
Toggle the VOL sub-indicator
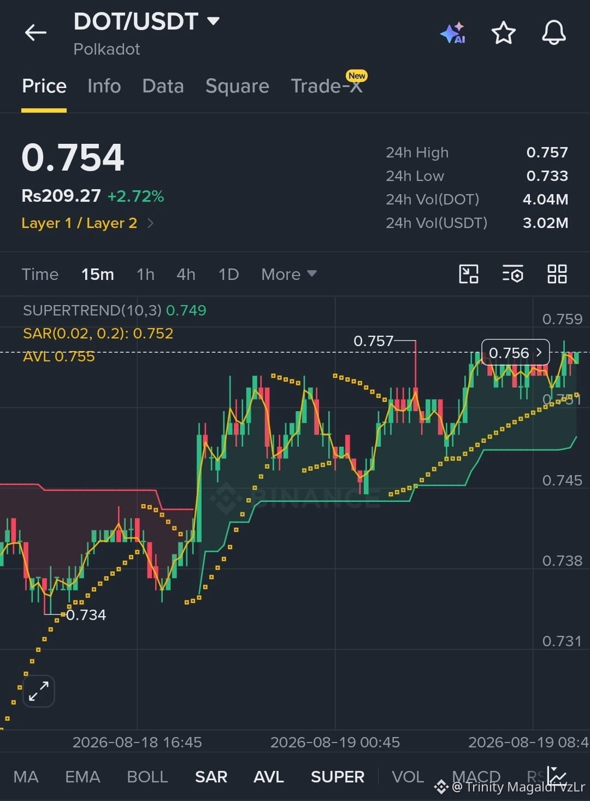(408, 776)
